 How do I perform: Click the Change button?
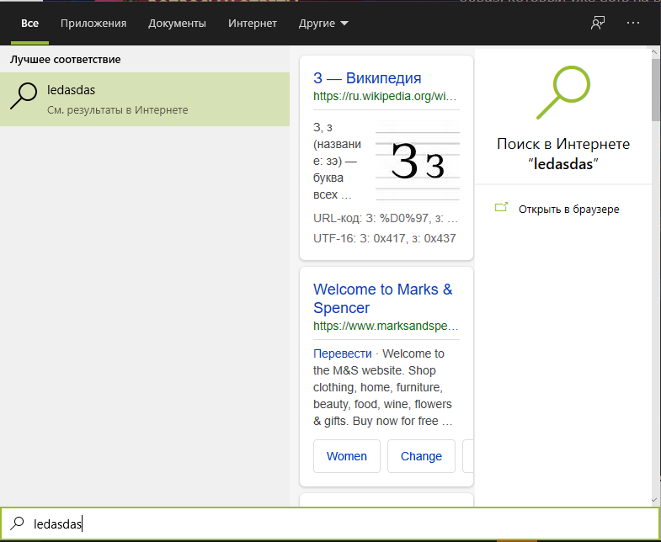421,456
